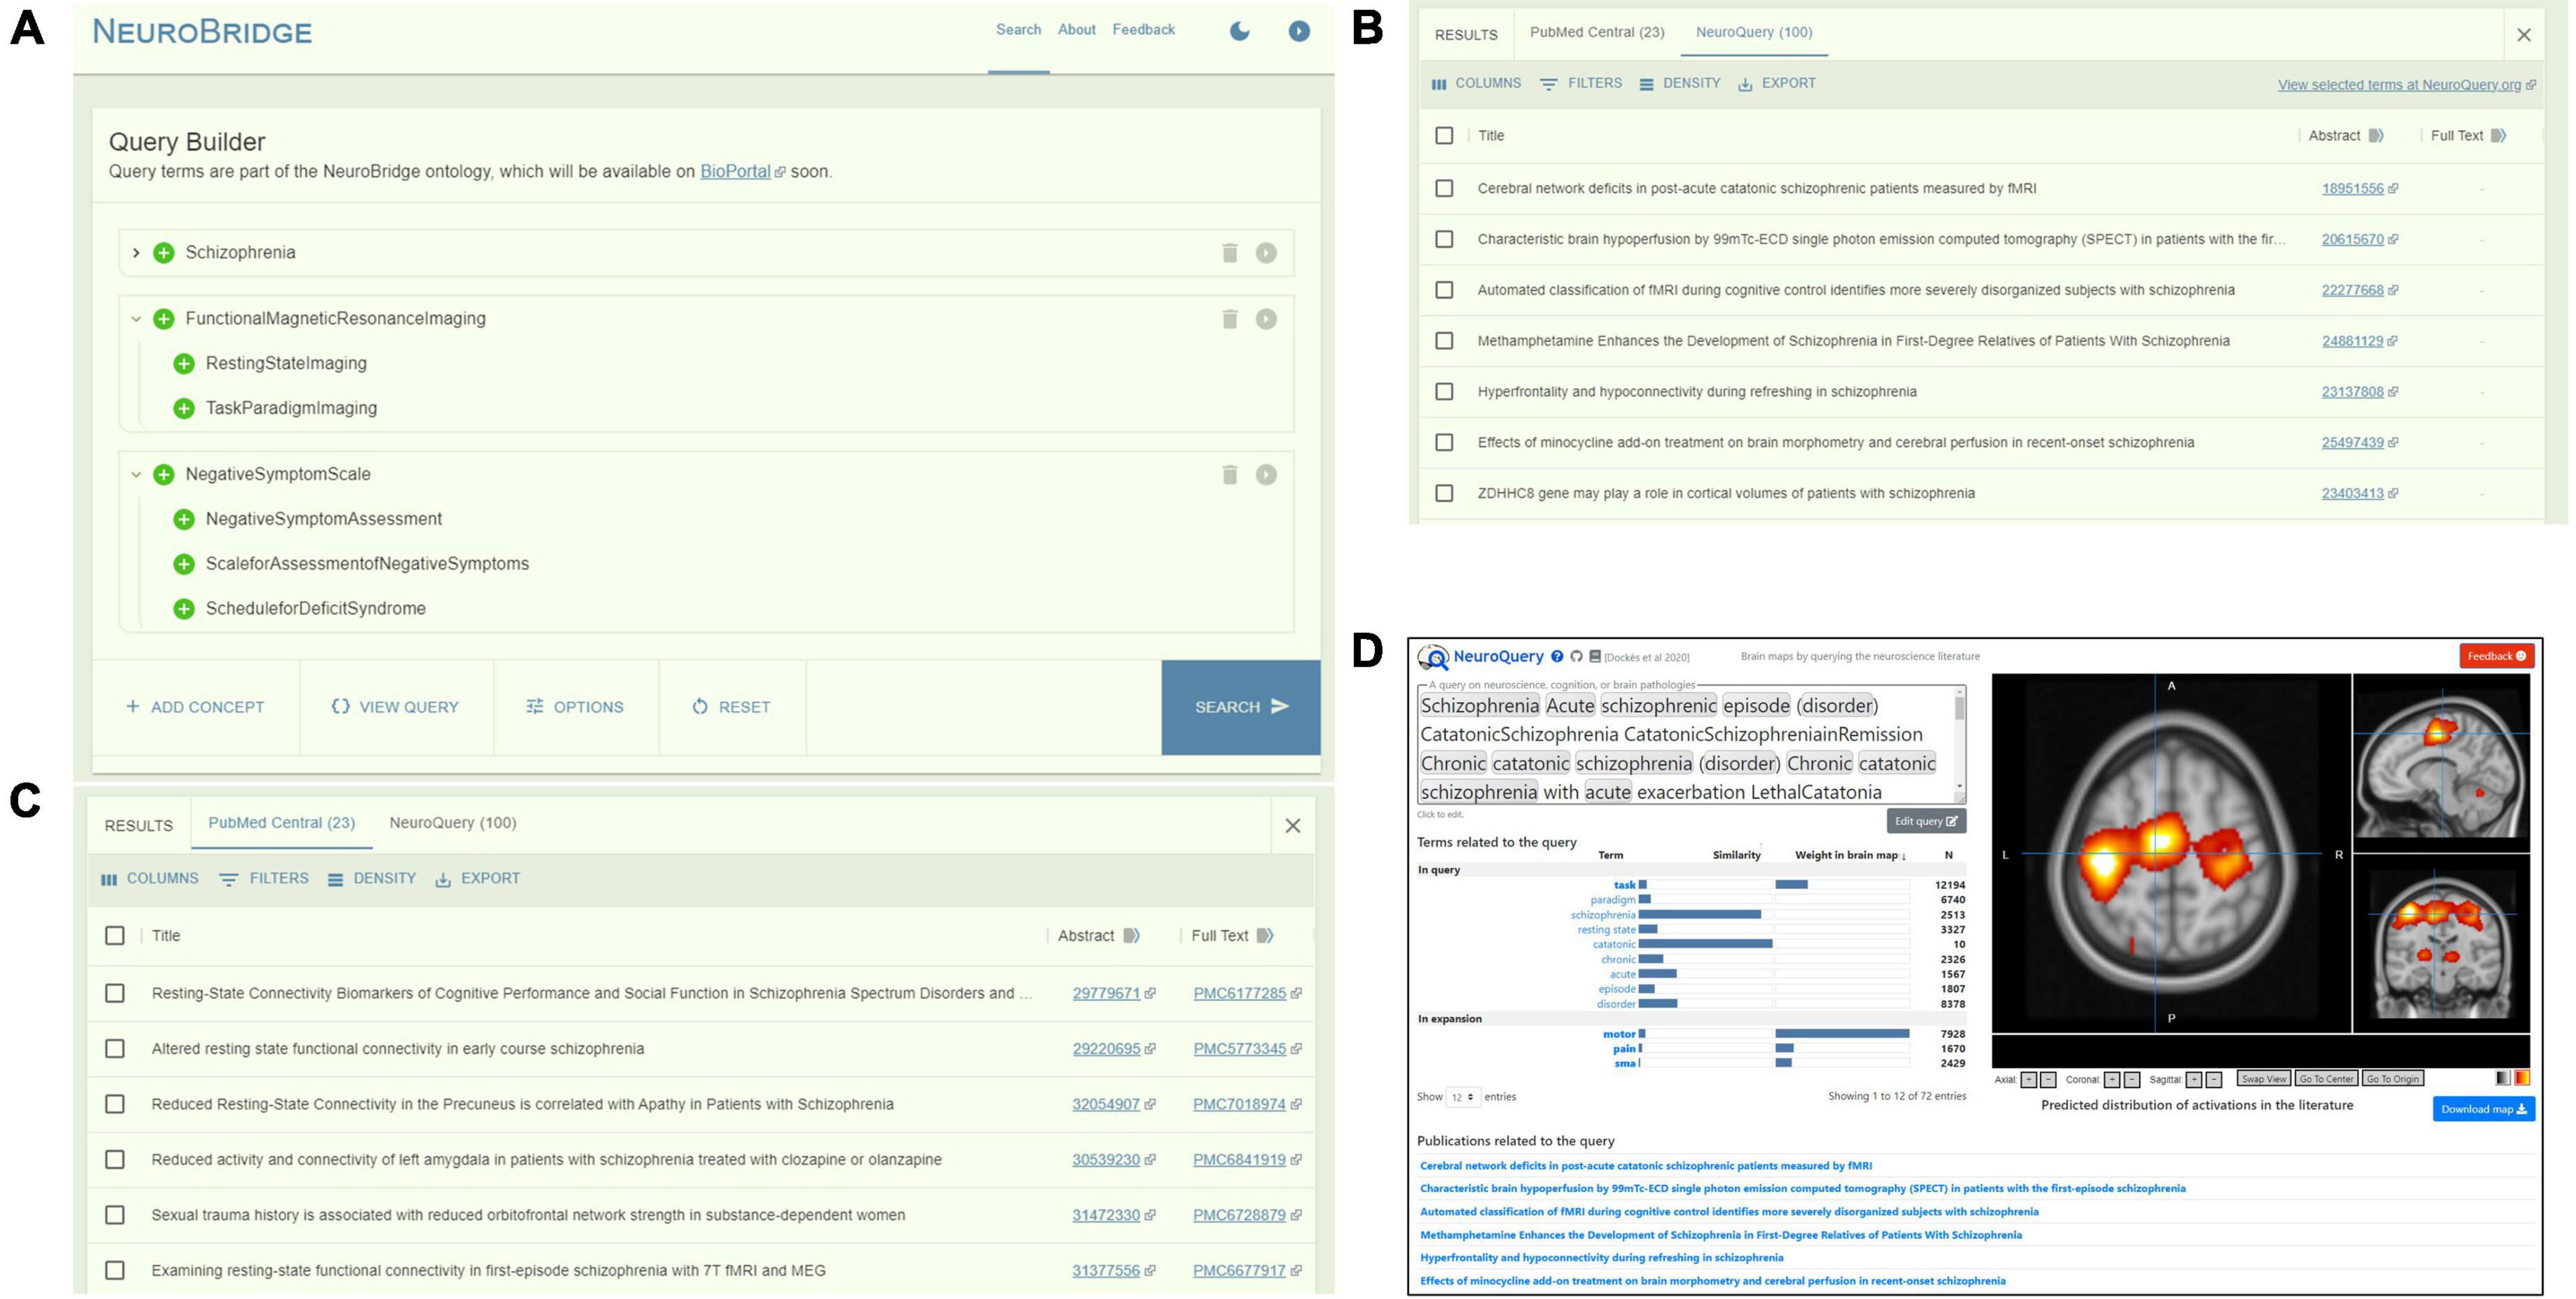Screen dimensions: 2576x1299
Task: Check the 'Altered resting state functional connectivity' row
Action: [115, 1049]
